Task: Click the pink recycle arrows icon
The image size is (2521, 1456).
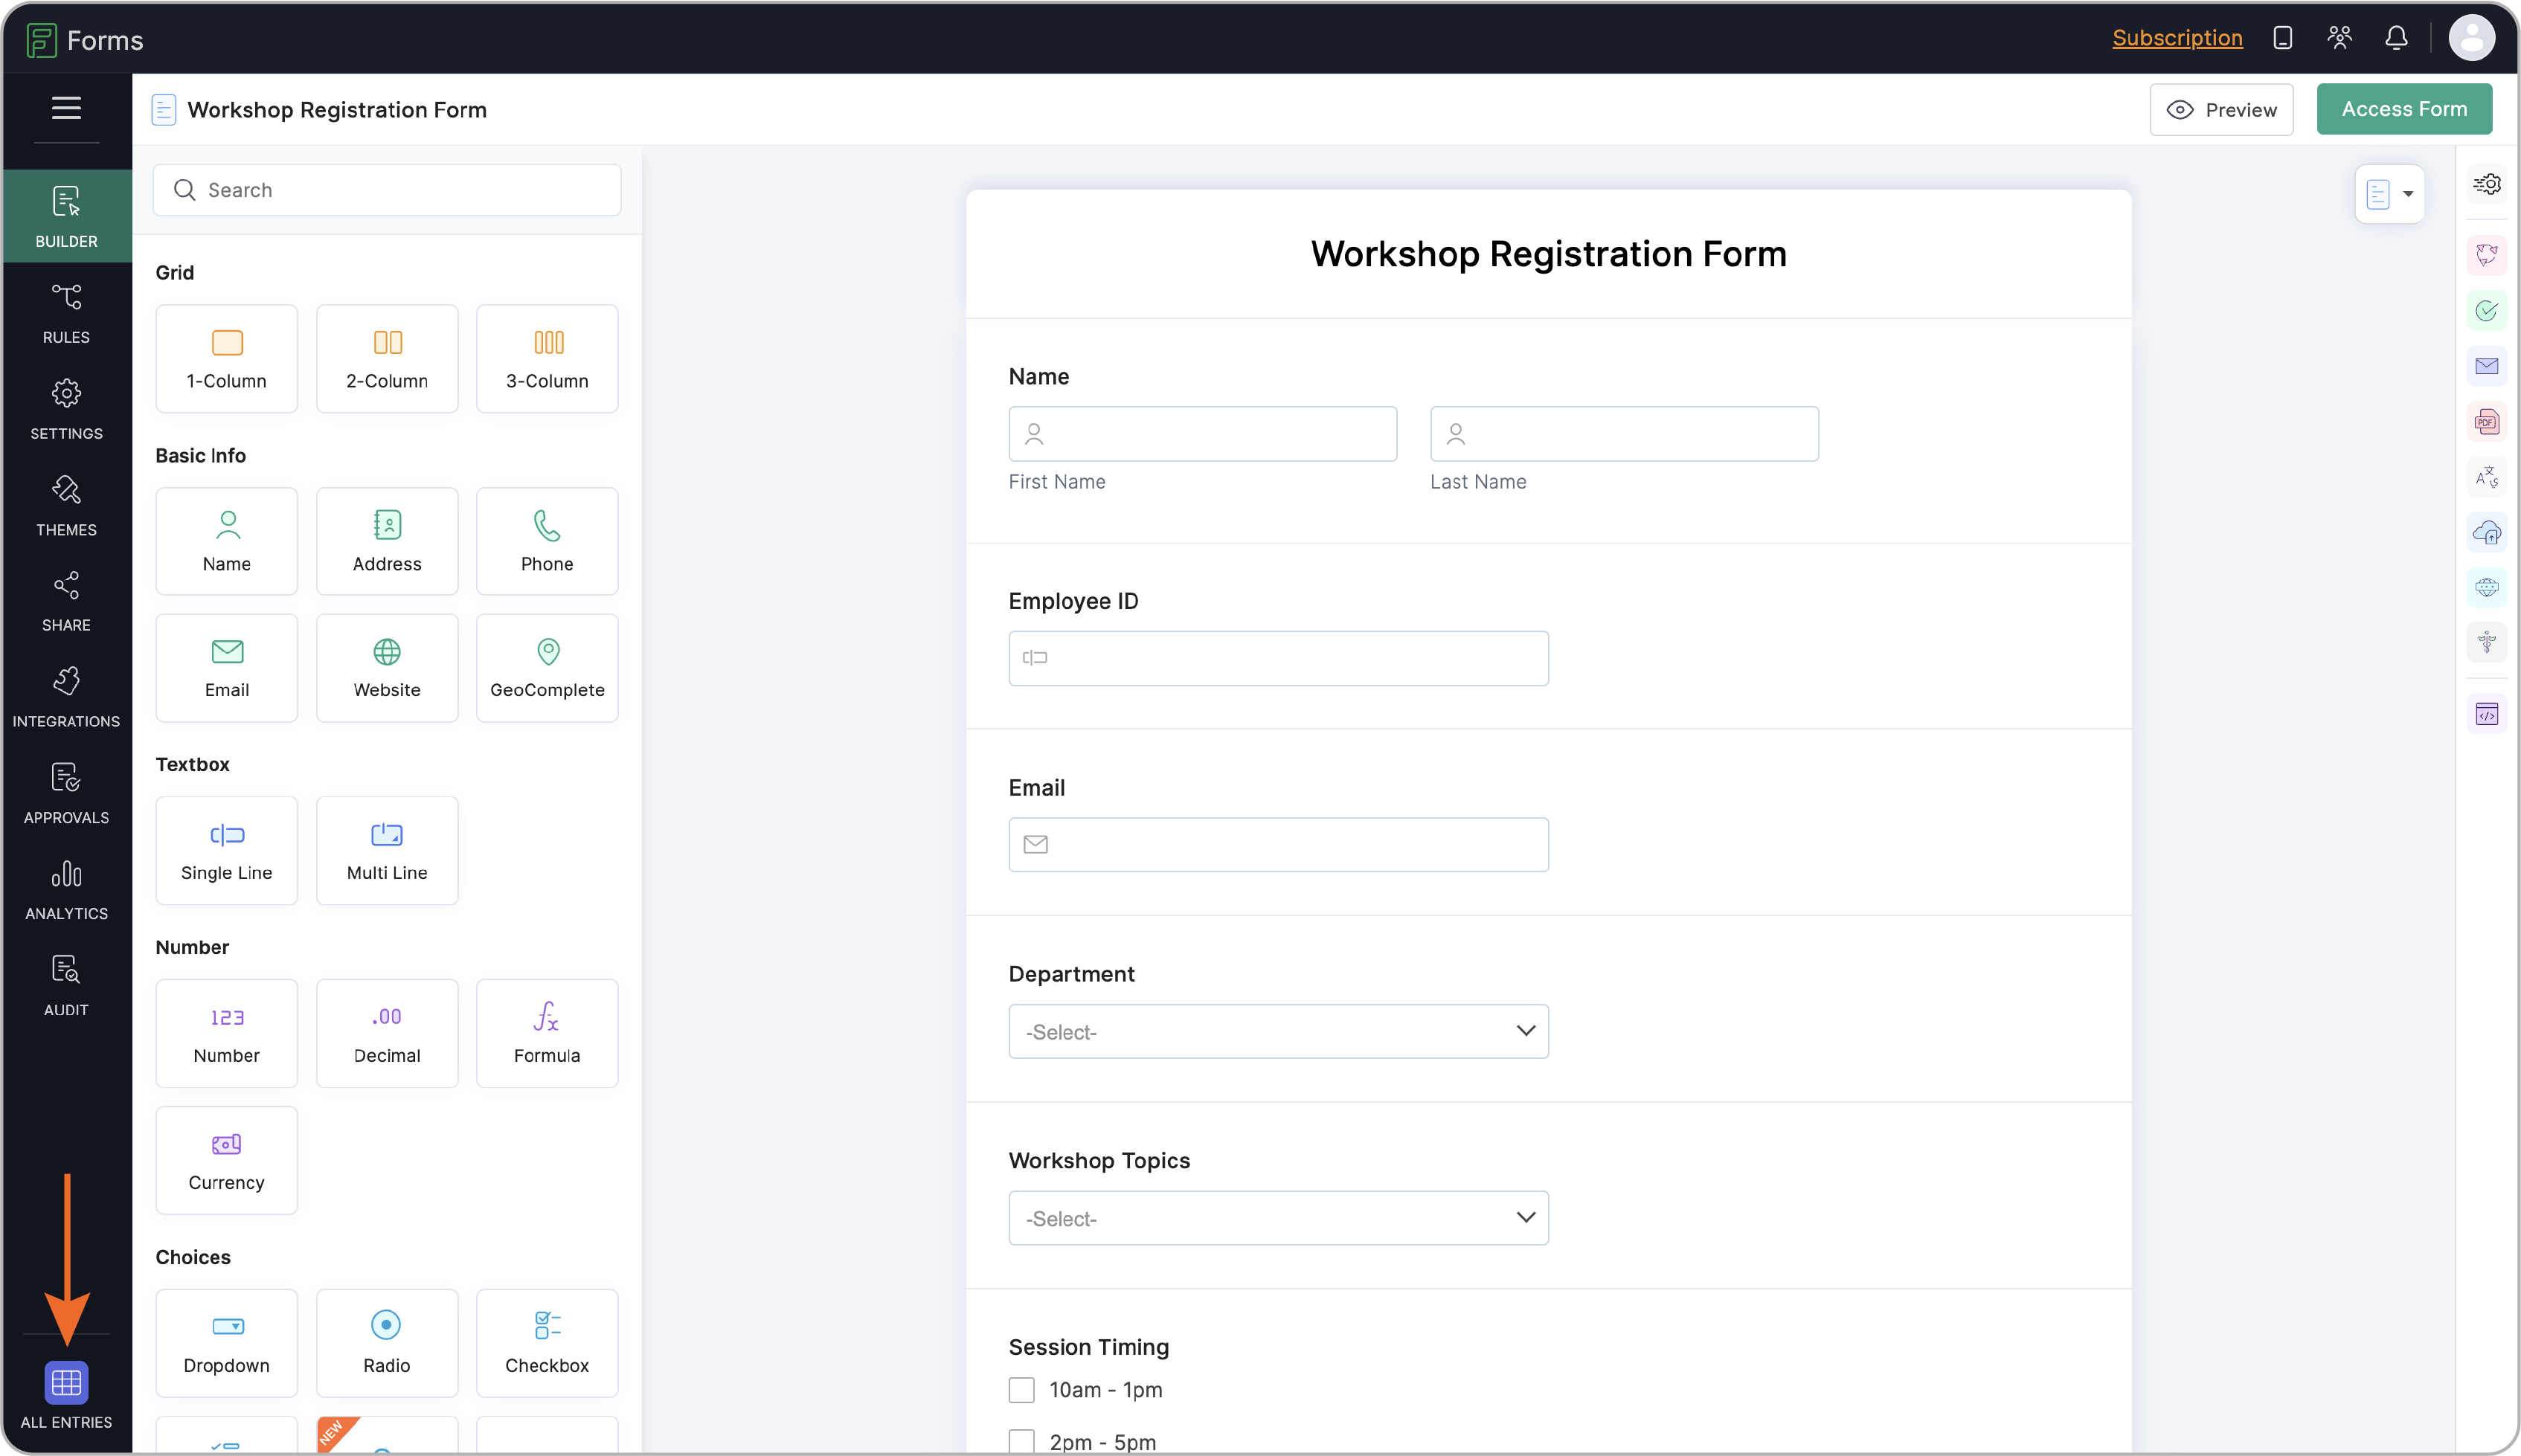Action: (2487, 255)
